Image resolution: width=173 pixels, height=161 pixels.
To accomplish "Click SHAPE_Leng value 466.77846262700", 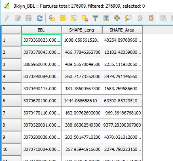I will (x=82, y=52).
